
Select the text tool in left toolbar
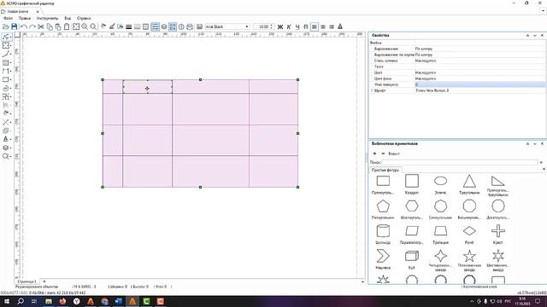(x=6, y=139)
